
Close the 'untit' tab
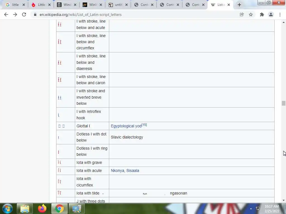[127, 5]
